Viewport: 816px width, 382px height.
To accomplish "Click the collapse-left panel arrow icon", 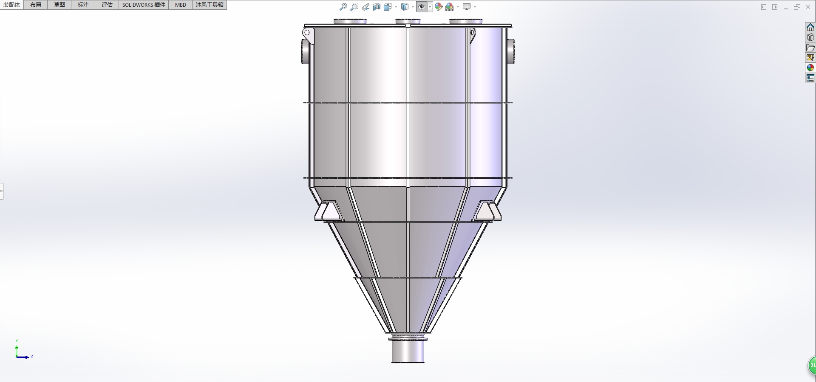I will pyautogui.click(x=764, y=7).
